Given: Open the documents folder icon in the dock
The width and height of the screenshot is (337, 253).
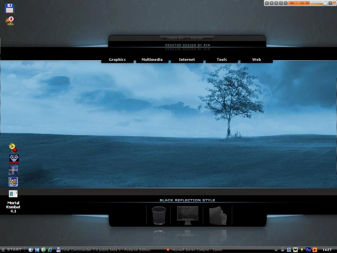Looking at the screenshot, I should click(x=218, y=215).
